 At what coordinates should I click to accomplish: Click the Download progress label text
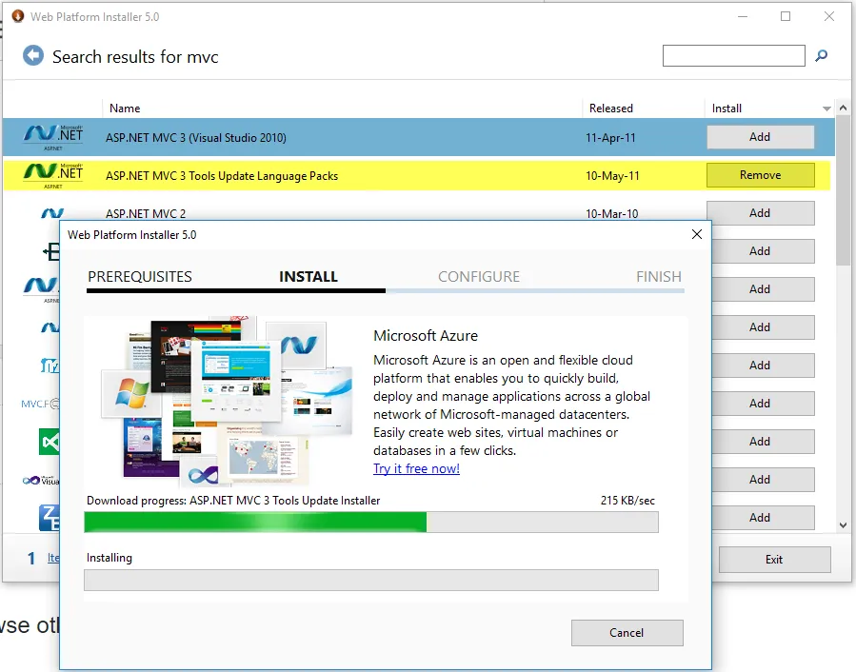coord(233,500)
